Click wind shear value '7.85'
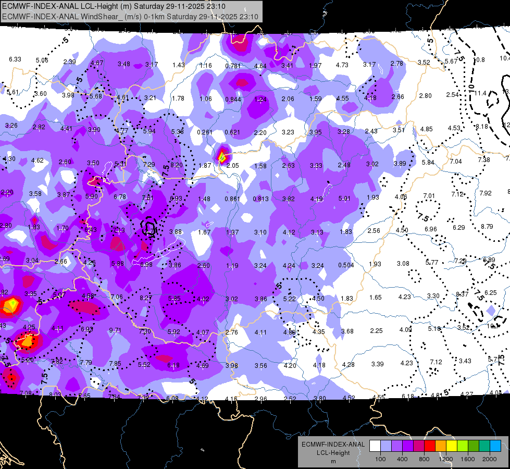510x469 pixels. (x=115, y=364)
